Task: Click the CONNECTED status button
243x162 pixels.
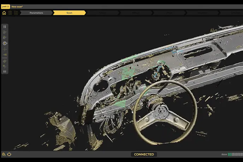Action: pos(144,154)
